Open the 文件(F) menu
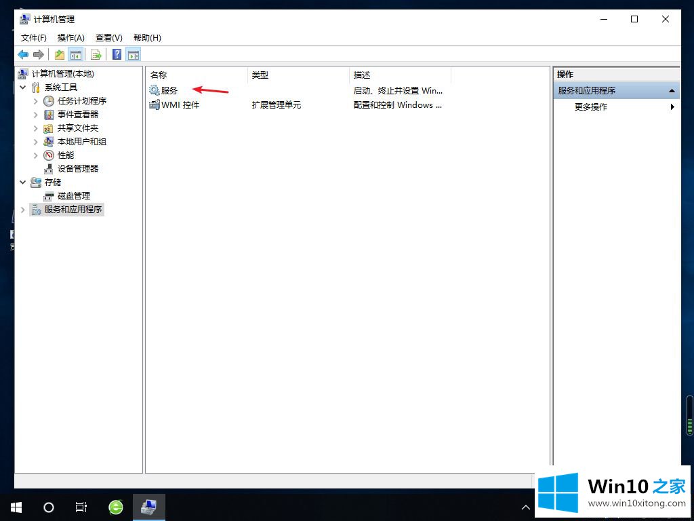694x521 pixels. 33,38
